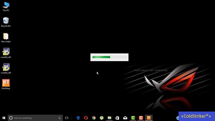Select the Recycle Bin icon
This screenshot has width=215, height=121.
tap(6, 22)
